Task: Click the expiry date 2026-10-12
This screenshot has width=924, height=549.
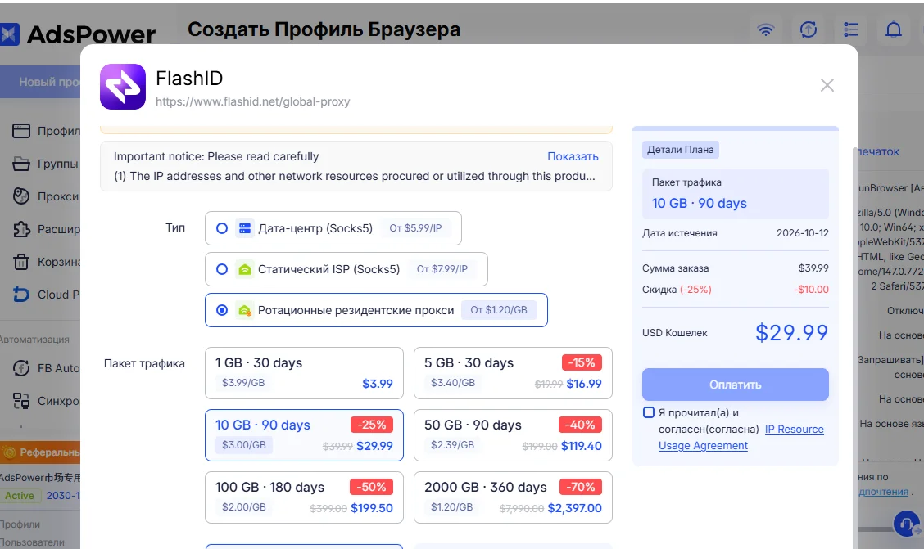Action: coord(803,233)
